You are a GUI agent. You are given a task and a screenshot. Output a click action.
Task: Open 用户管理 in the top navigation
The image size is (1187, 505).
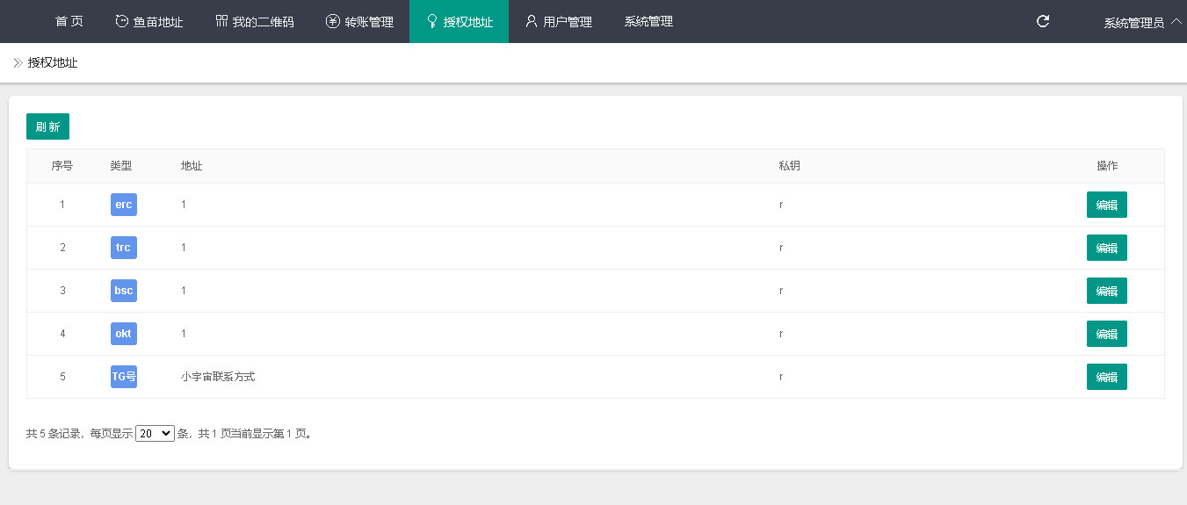point(559,21)
